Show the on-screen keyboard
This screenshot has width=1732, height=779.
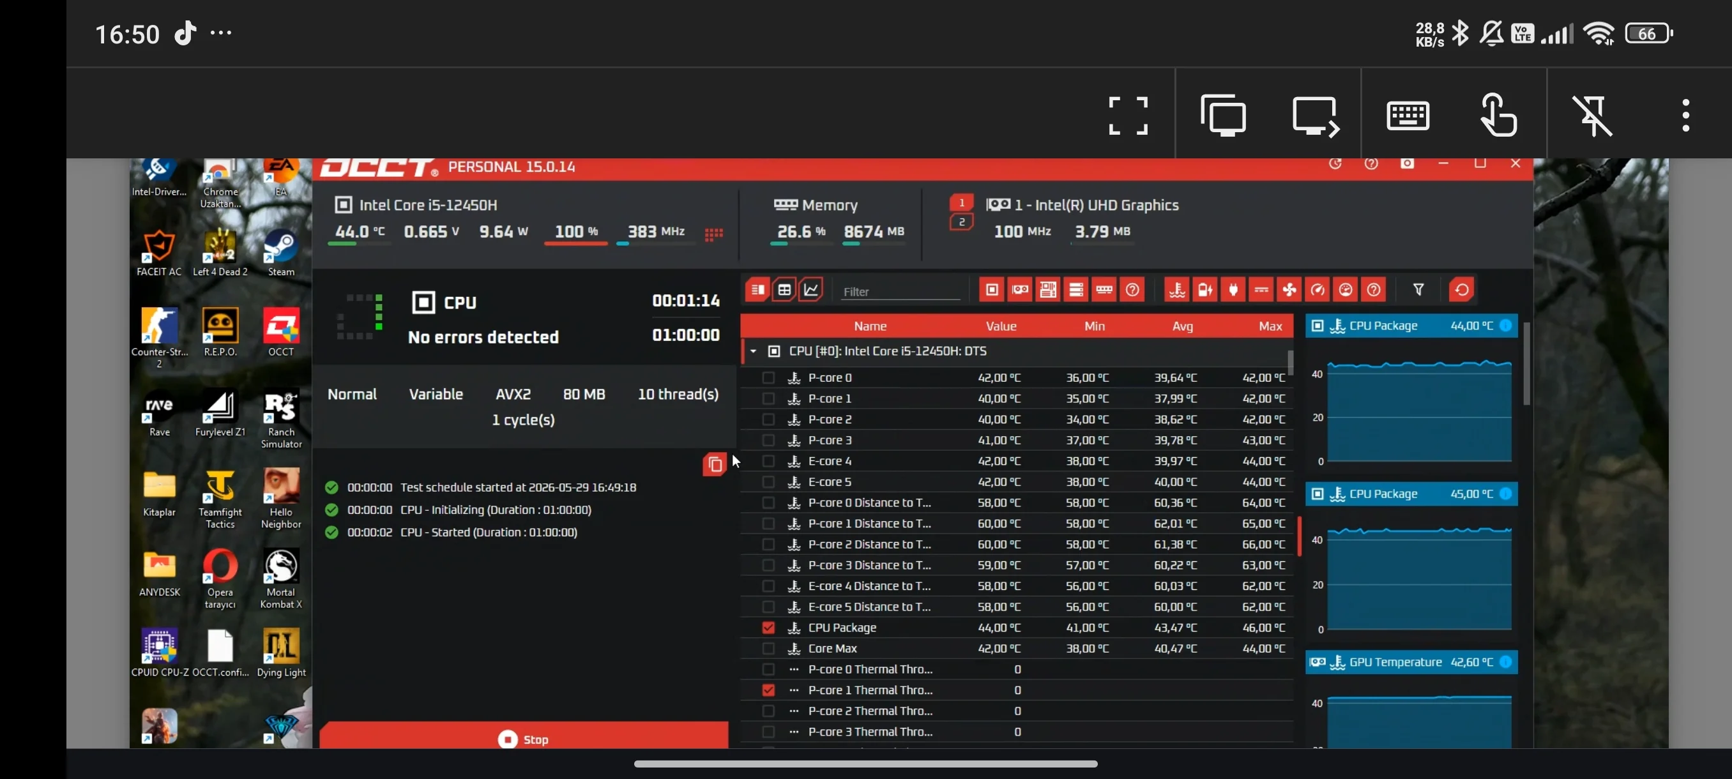pos(1408,116)
